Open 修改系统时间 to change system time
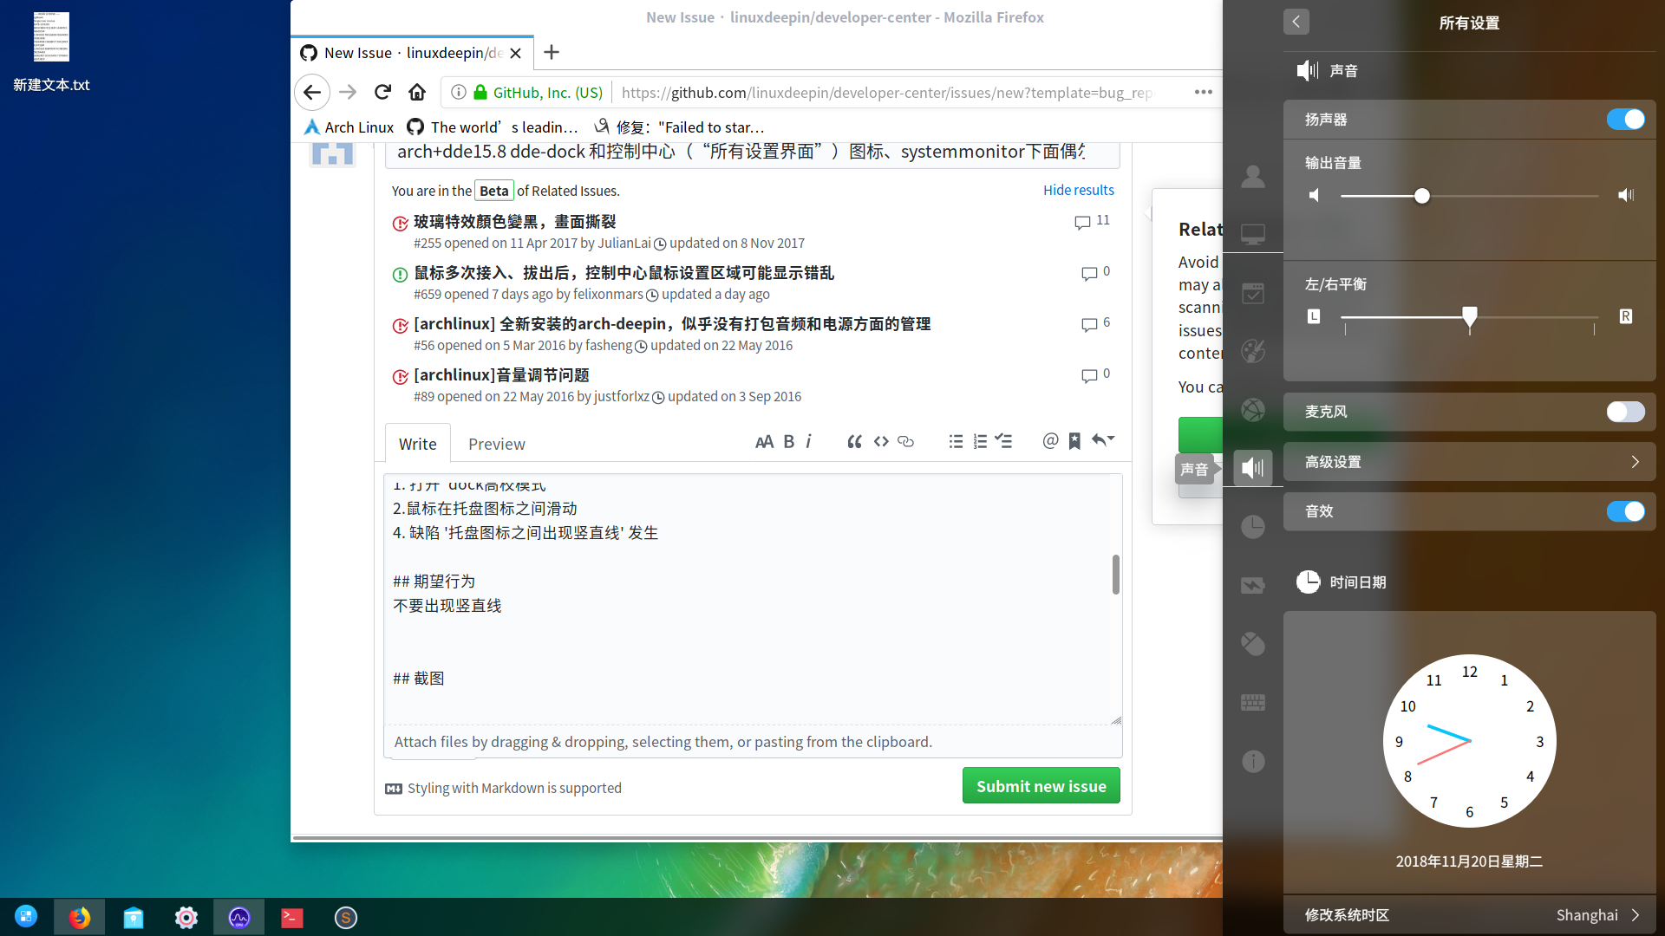The image size is (1665, 936). [1469, 915]
